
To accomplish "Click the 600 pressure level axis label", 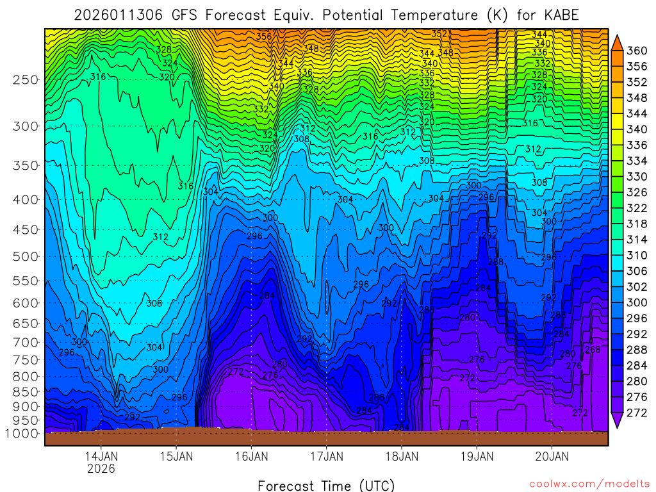I will click(x=26, y=303).
